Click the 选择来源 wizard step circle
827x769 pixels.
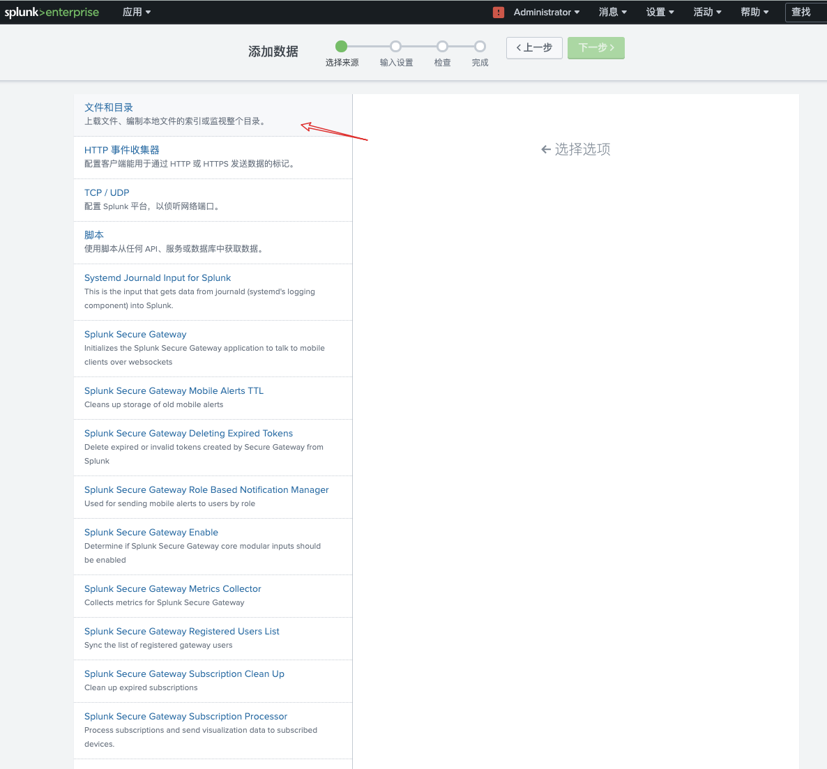pos(341,47)
